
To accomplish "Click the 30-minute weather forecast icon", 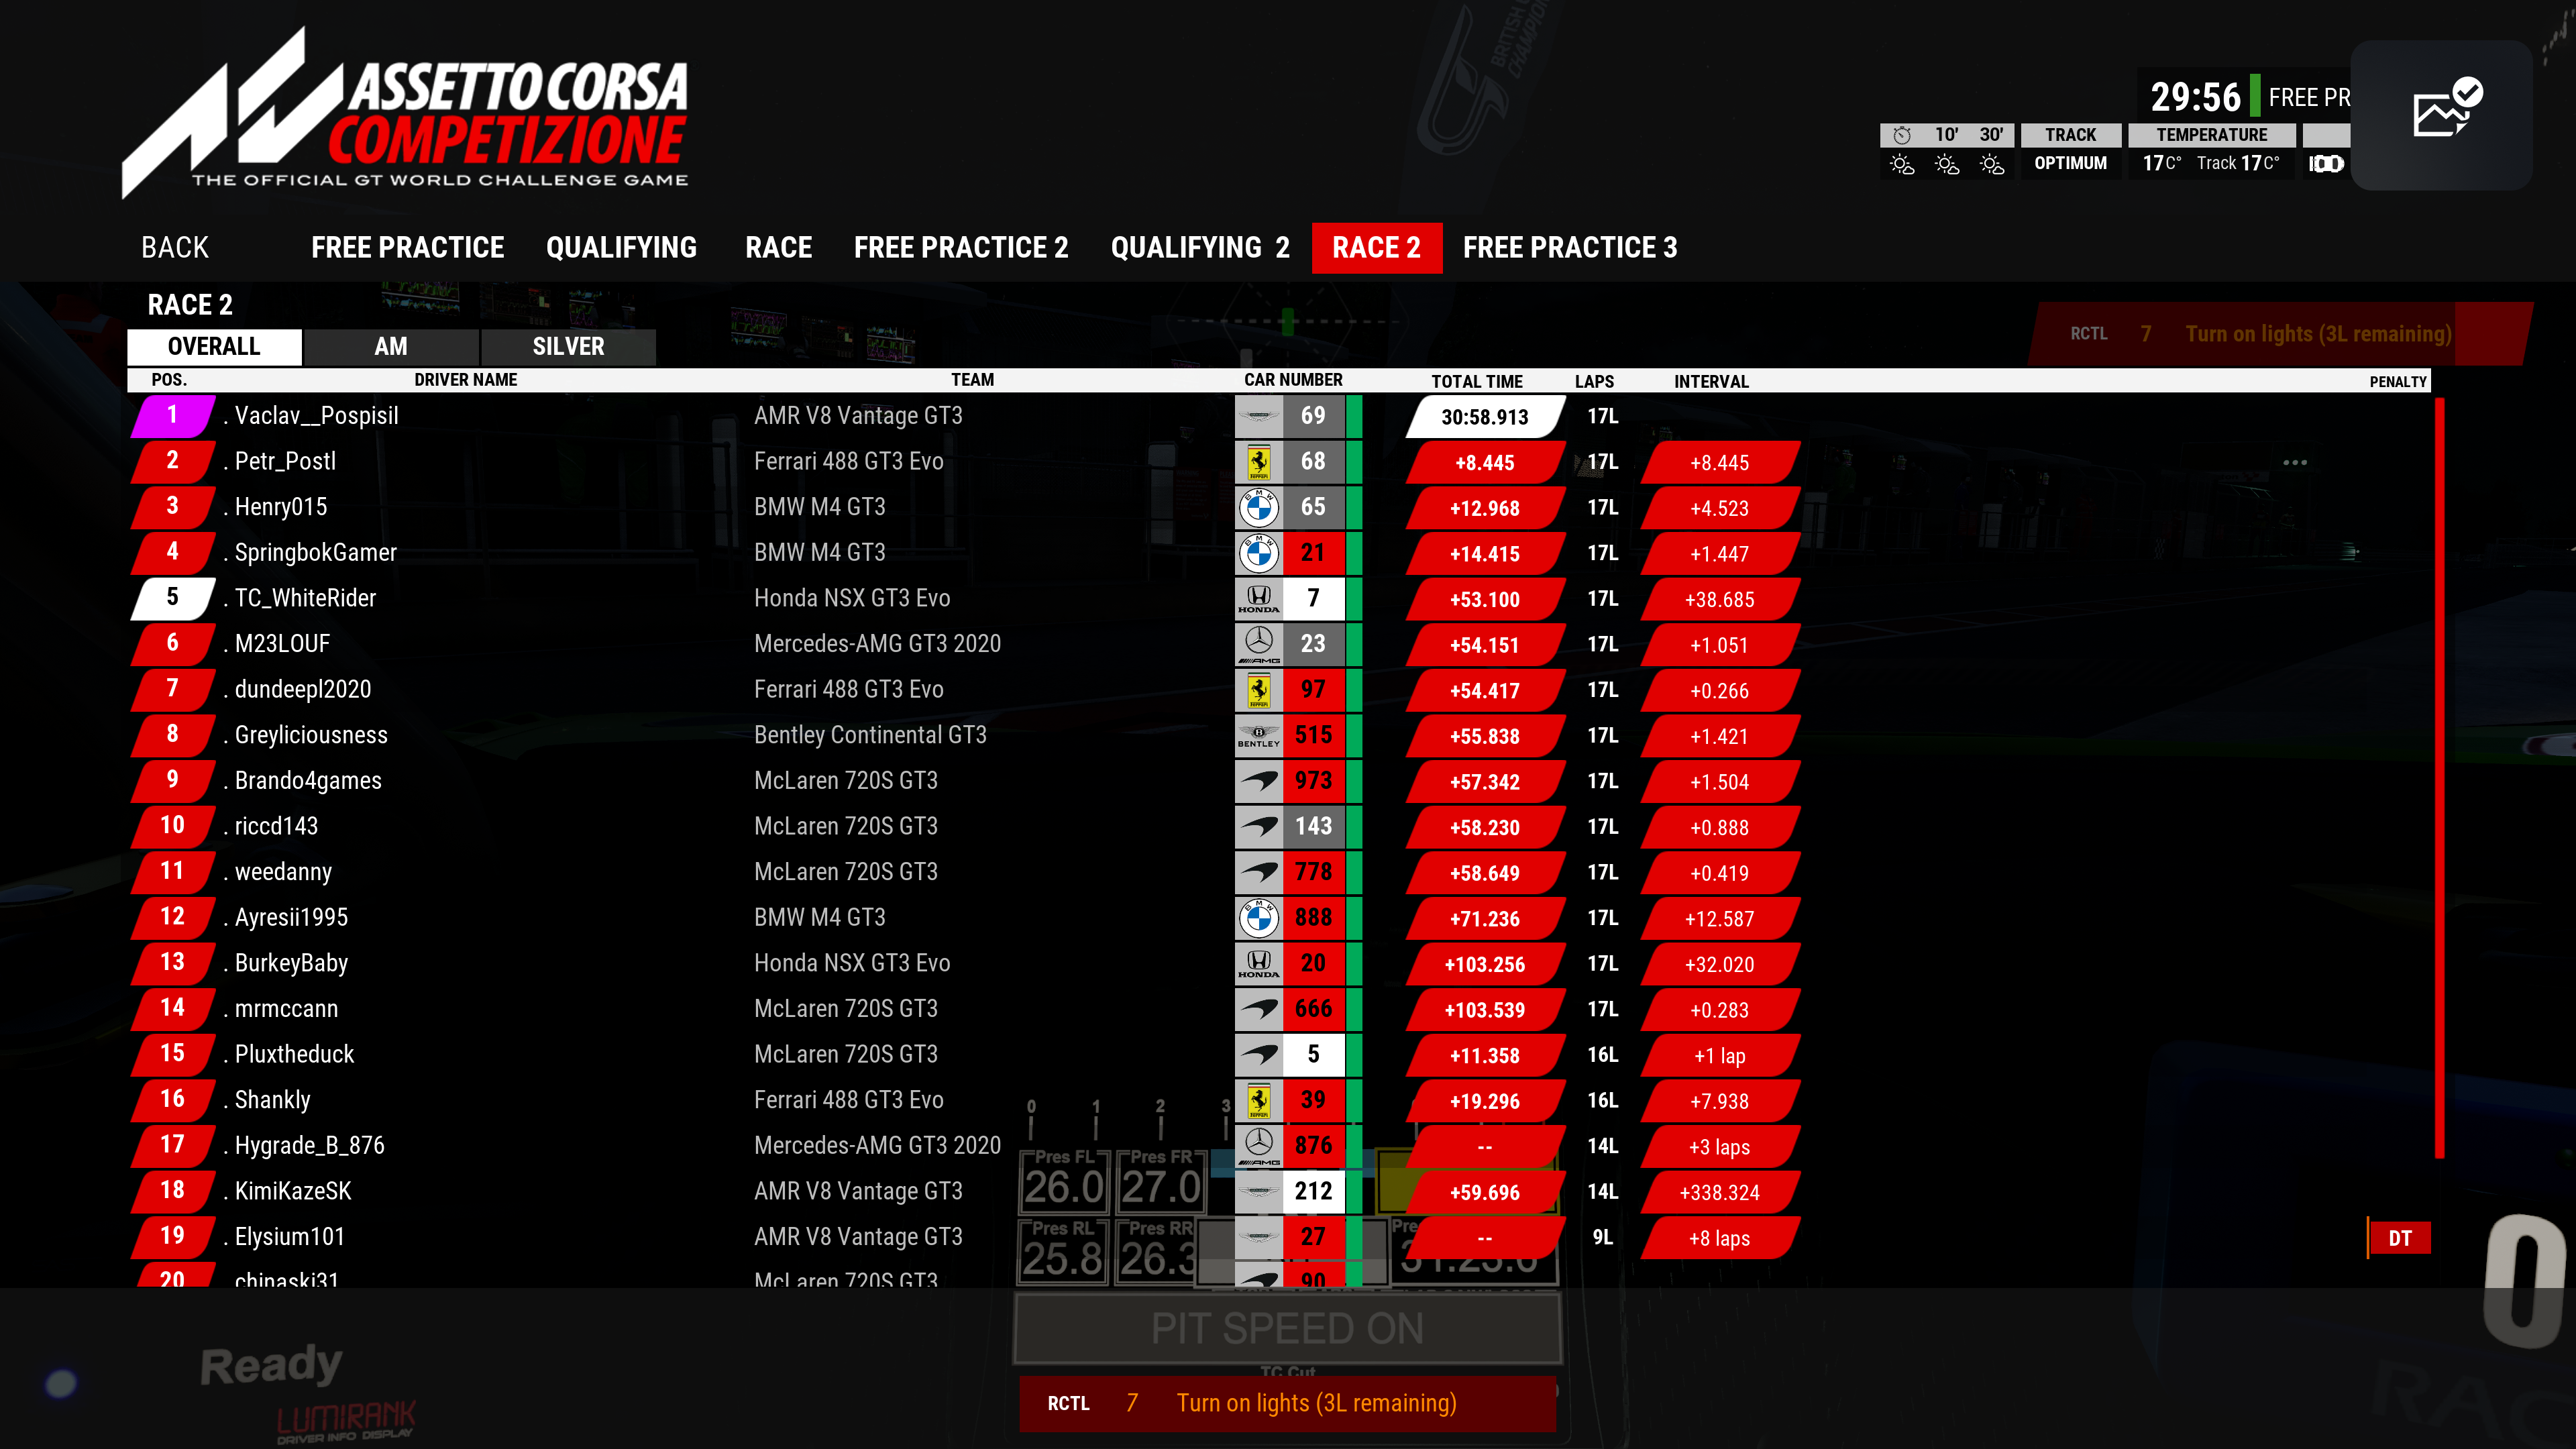I will click(1992, 165).
